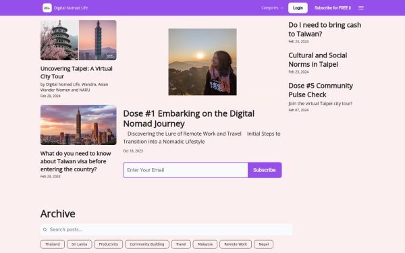The image size is (405, 253).
Task: Open the Taipei skyline sunset thumbnail
Action: point(78,125)
